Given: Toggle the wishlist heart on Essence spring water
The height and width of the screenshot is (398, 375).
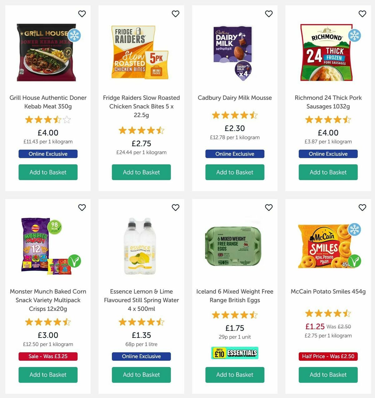Looking at the screenshot, I should [175, 208].
